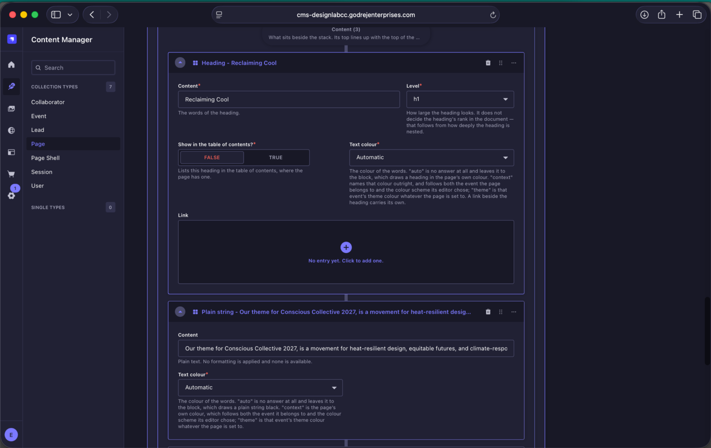Set table of contents toggle to TRUE

[x=276, y=158]
